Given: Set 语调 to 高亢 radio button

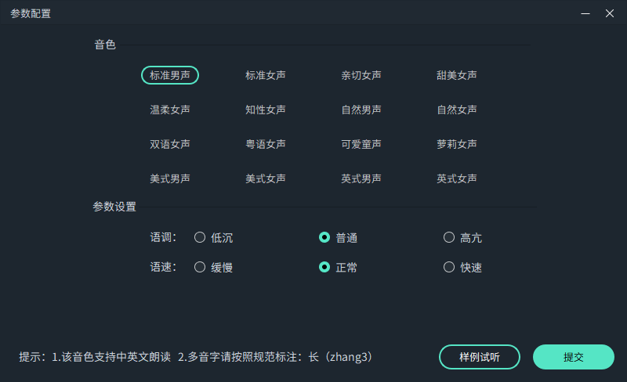Looking at the screenshot, I should pyautogui.click(x=449, y=237).
